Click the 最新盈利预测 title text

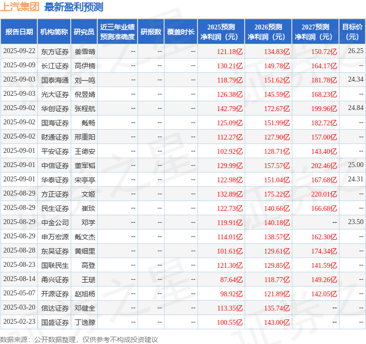[74, 7]
